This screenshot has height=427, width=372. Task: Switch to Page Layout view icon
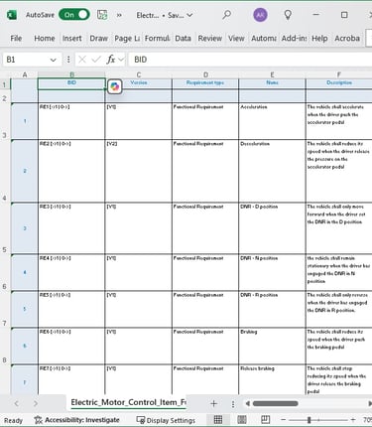point(242,420)
